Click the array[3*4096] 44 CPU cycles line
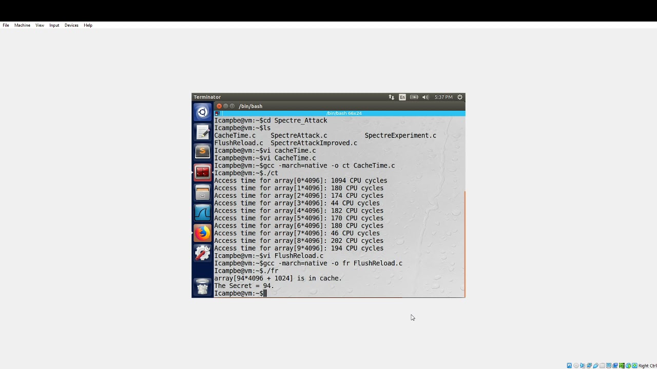The image size is (657, 369). pyautogui.click(x=297, y=203)
